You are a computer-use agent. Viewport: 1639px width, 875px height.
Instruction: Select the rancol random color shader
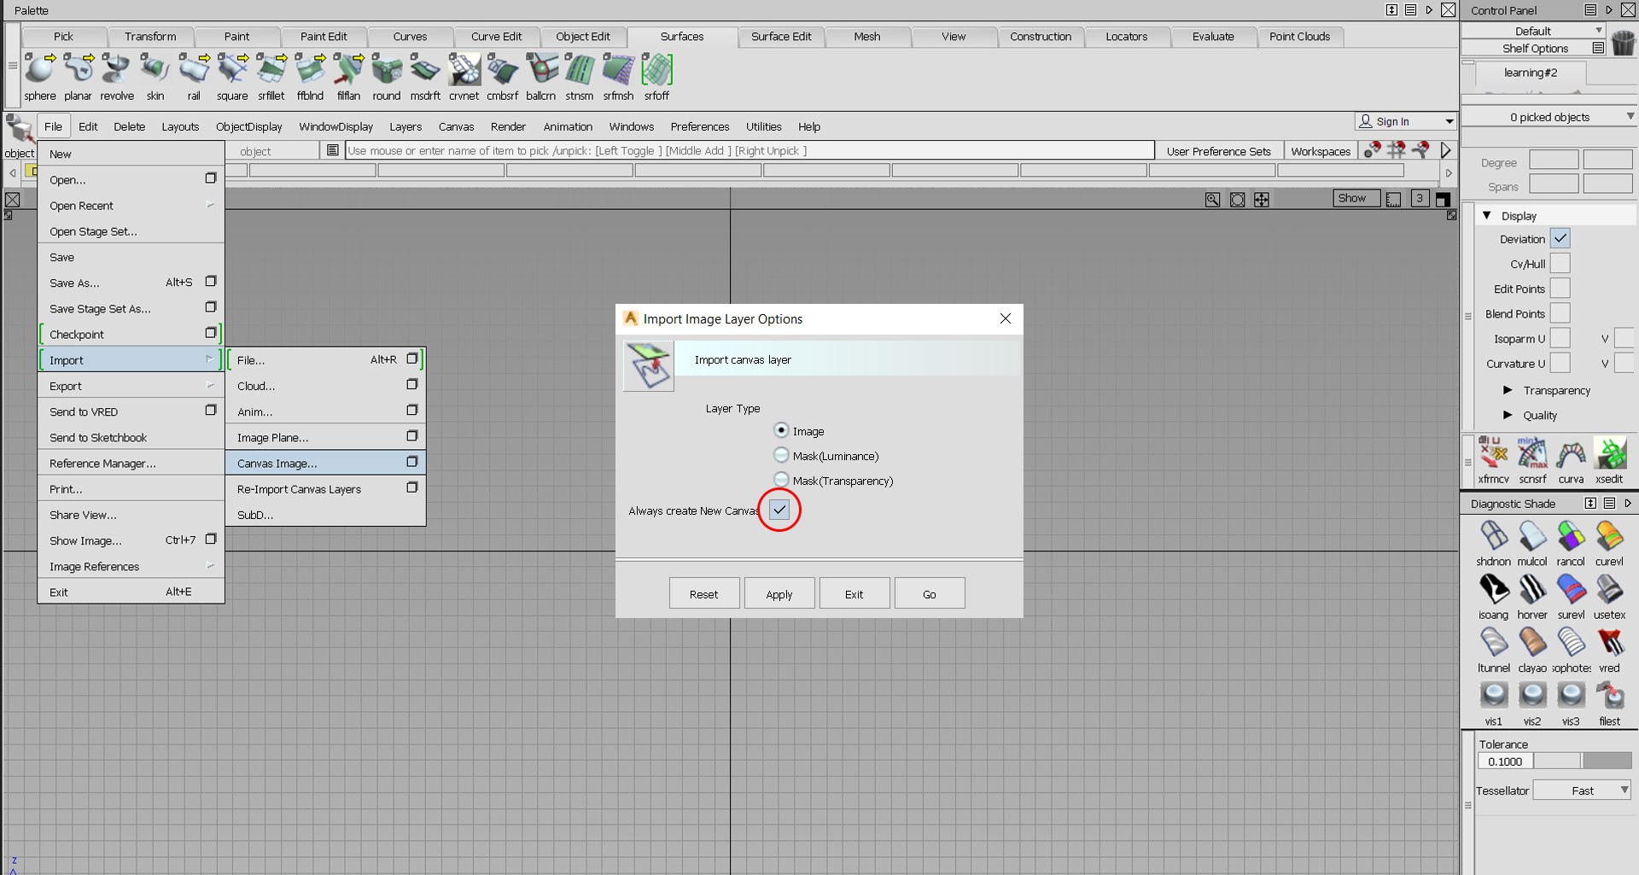(x=1571, y=537)
